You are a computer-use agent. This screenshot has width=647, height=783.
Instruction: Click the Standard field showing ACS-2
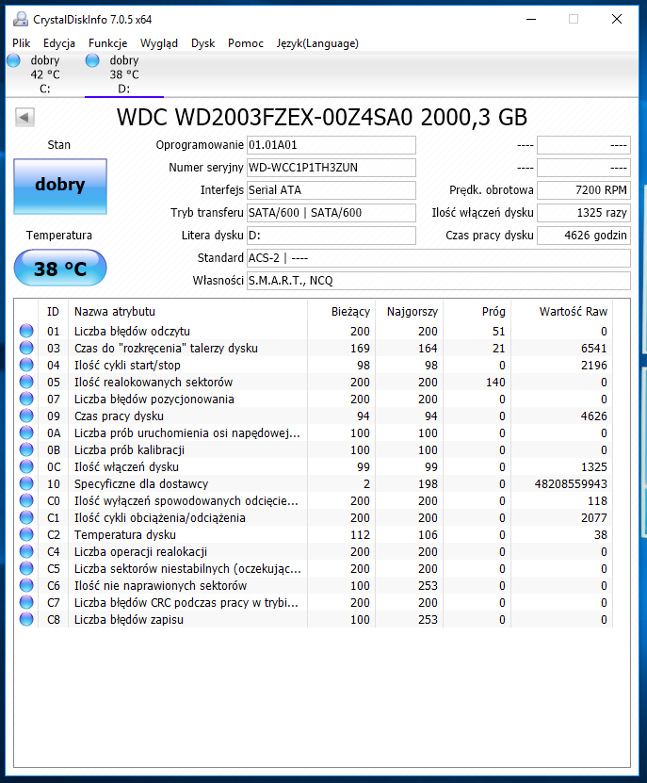(438, 257)
